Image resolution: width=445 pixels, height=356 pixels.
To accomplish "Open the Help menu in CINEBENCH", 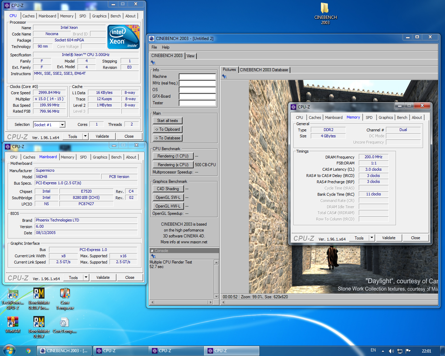I will [165, 47].
